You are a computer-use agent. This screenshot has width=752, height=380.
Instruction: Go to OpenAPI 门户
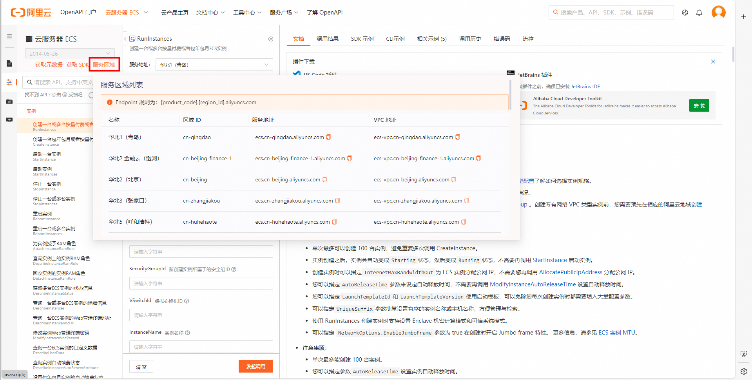78,12
